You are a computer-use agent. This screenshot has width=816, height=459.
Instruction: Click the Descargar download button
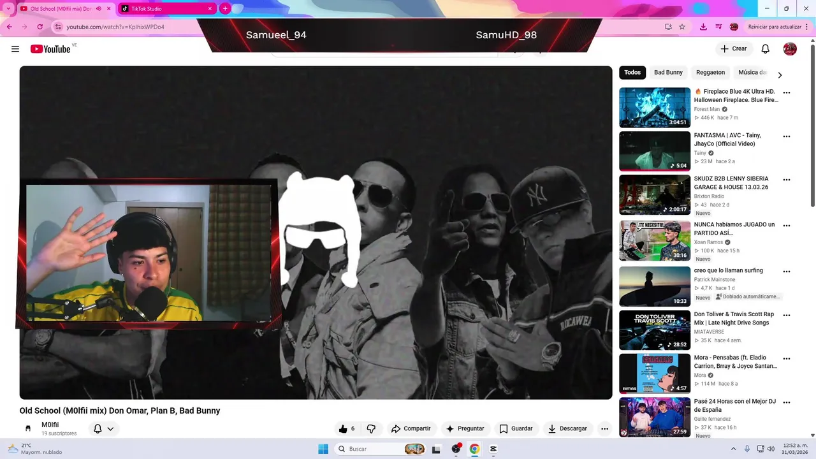tap(567, 429)
